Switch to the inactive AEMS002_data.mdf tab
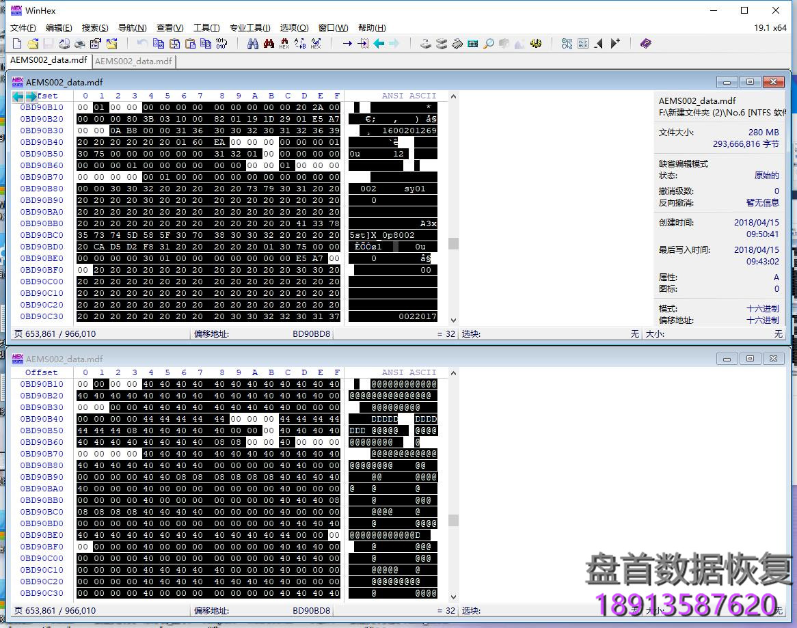The image size is (797, 628). coord(133,61)
